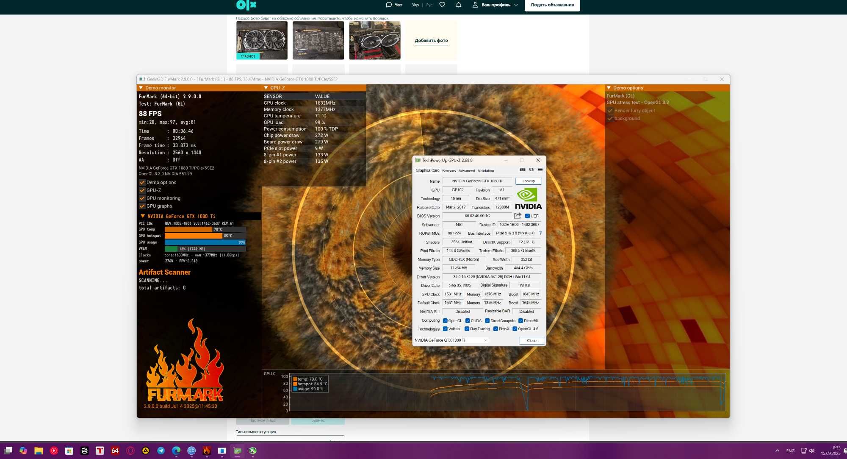Click the VRAM usage bar at 16%
Screen dimensions: 847x459
coord(205,249)
